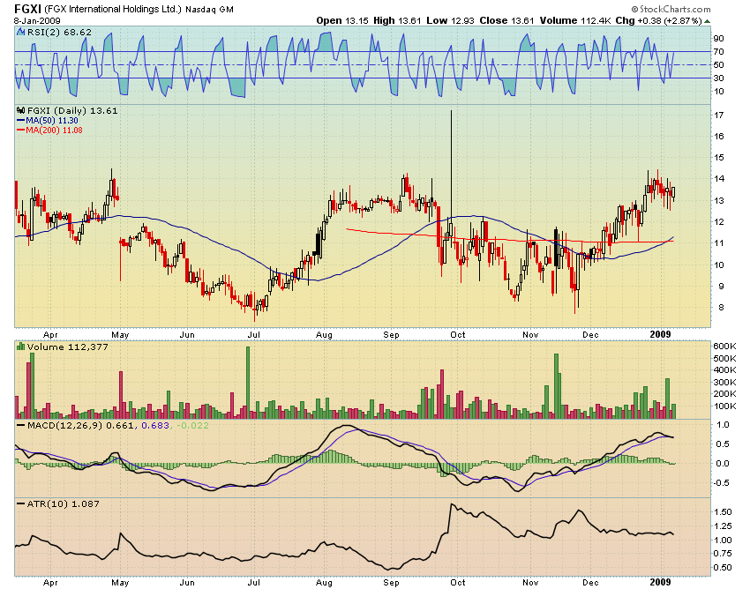Click the ATR(10) 1.087 label
Image resolution: width=750 pixels, height=589 pixels.
pos(64,503)
